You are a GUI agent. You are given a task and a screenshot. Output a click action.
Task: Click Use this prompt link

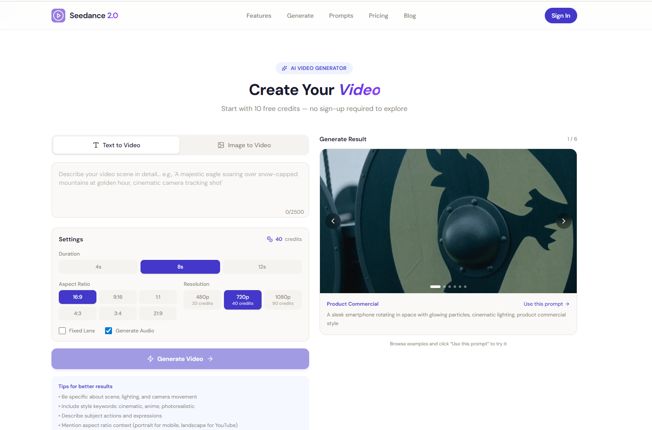543,304
